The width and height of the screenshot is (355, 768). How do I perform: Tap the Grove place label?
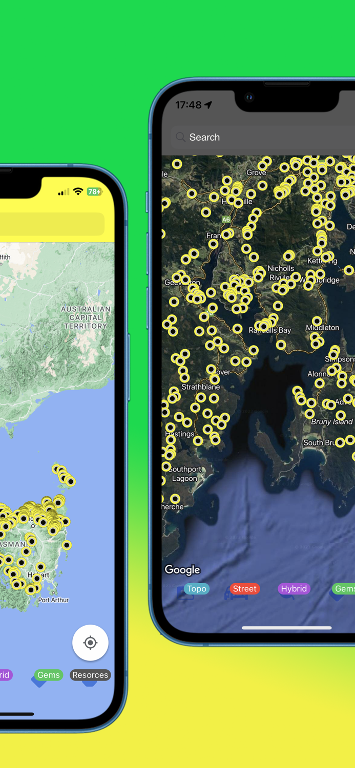256,173
